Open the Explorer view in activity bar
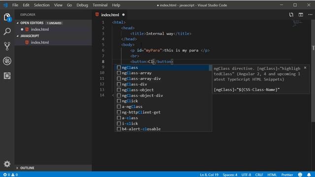Image resolution: width=315 pixels, height=177 pixels. coord(7,17)
